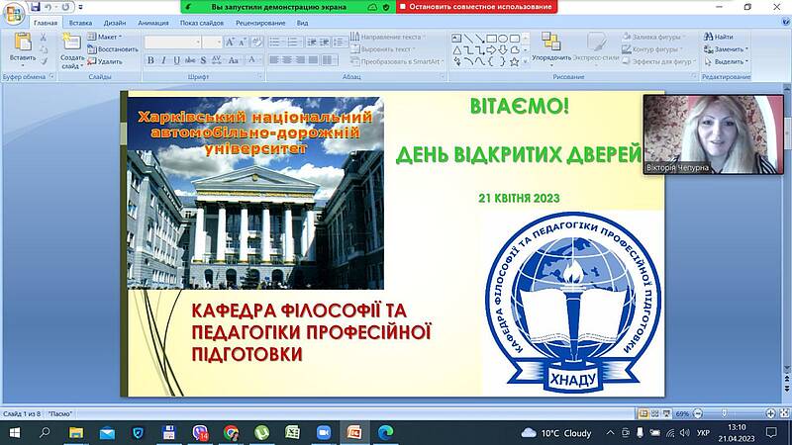Viewport: 792px width, 445px height.
Task: Redo the last action
Action: pos(65,7)
